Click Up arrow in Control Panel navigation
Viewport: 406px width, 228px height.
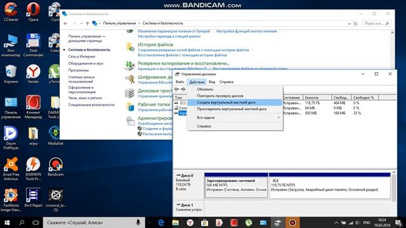88,23
